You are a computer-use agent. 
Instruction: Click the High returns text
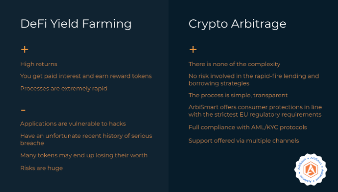click(x=39, y=64)
